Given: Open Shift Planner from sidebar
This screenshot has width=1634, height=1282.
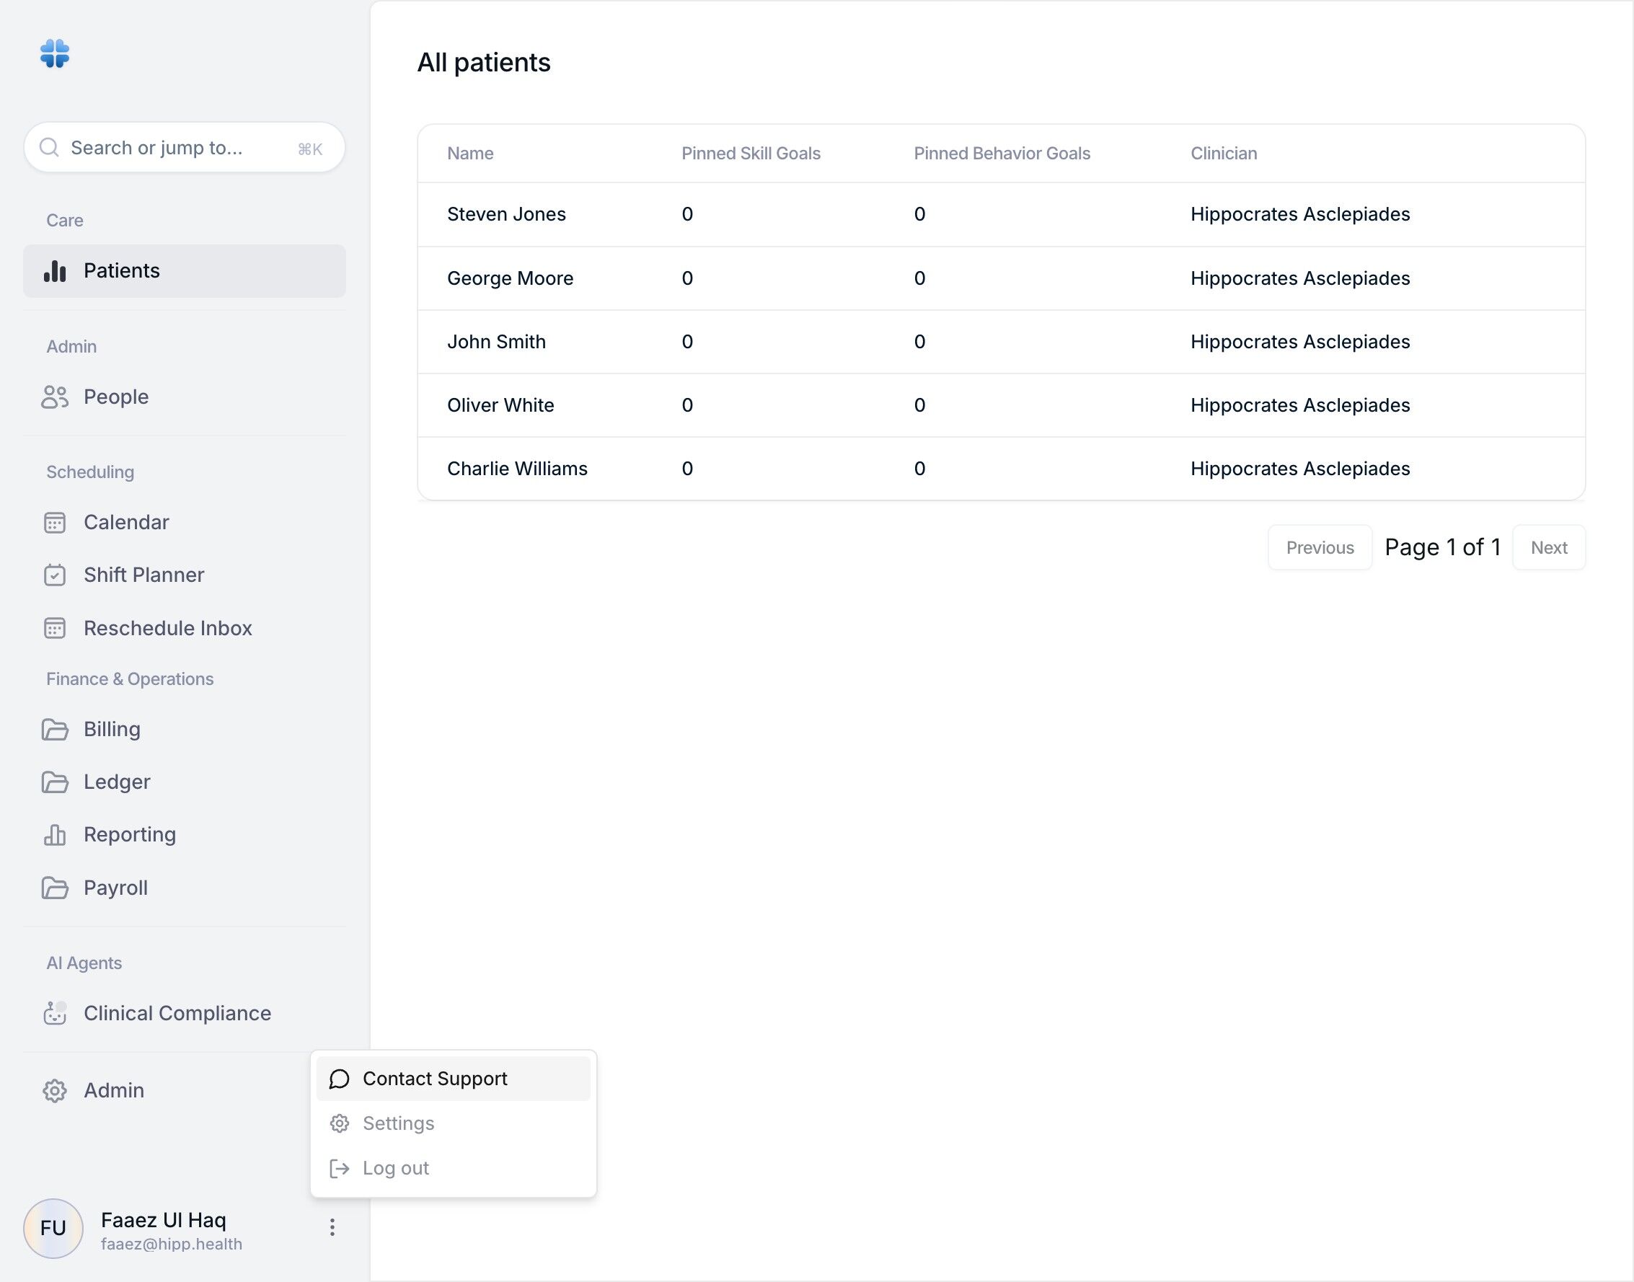Looking at the screenshot, I should 143,575.
